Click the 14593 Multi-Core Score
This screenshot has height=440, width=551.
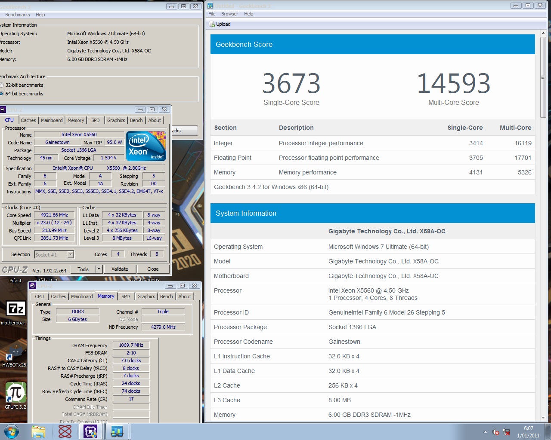[453, 83]
